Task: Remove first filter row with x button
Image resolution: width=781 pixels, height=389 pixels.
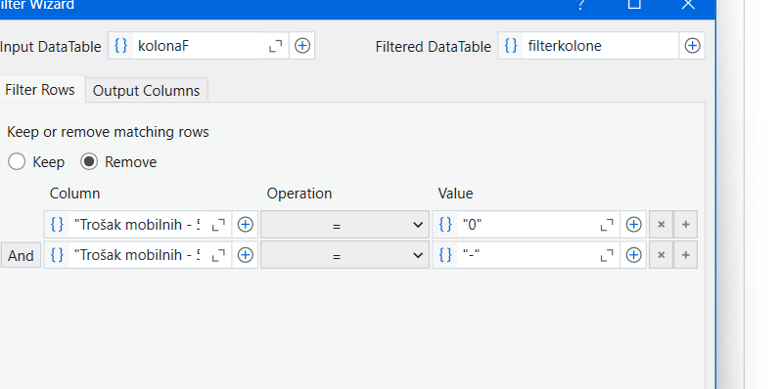Action: click(x=661, y=225)
